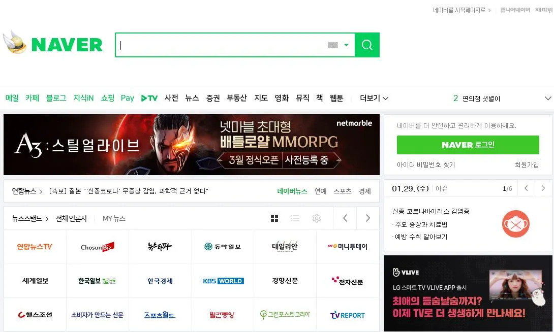Image resolution: width=554 pixels, height=332 pixels.
Task: Open the 블로그 menu item
Action: click(x=56, y=98)
